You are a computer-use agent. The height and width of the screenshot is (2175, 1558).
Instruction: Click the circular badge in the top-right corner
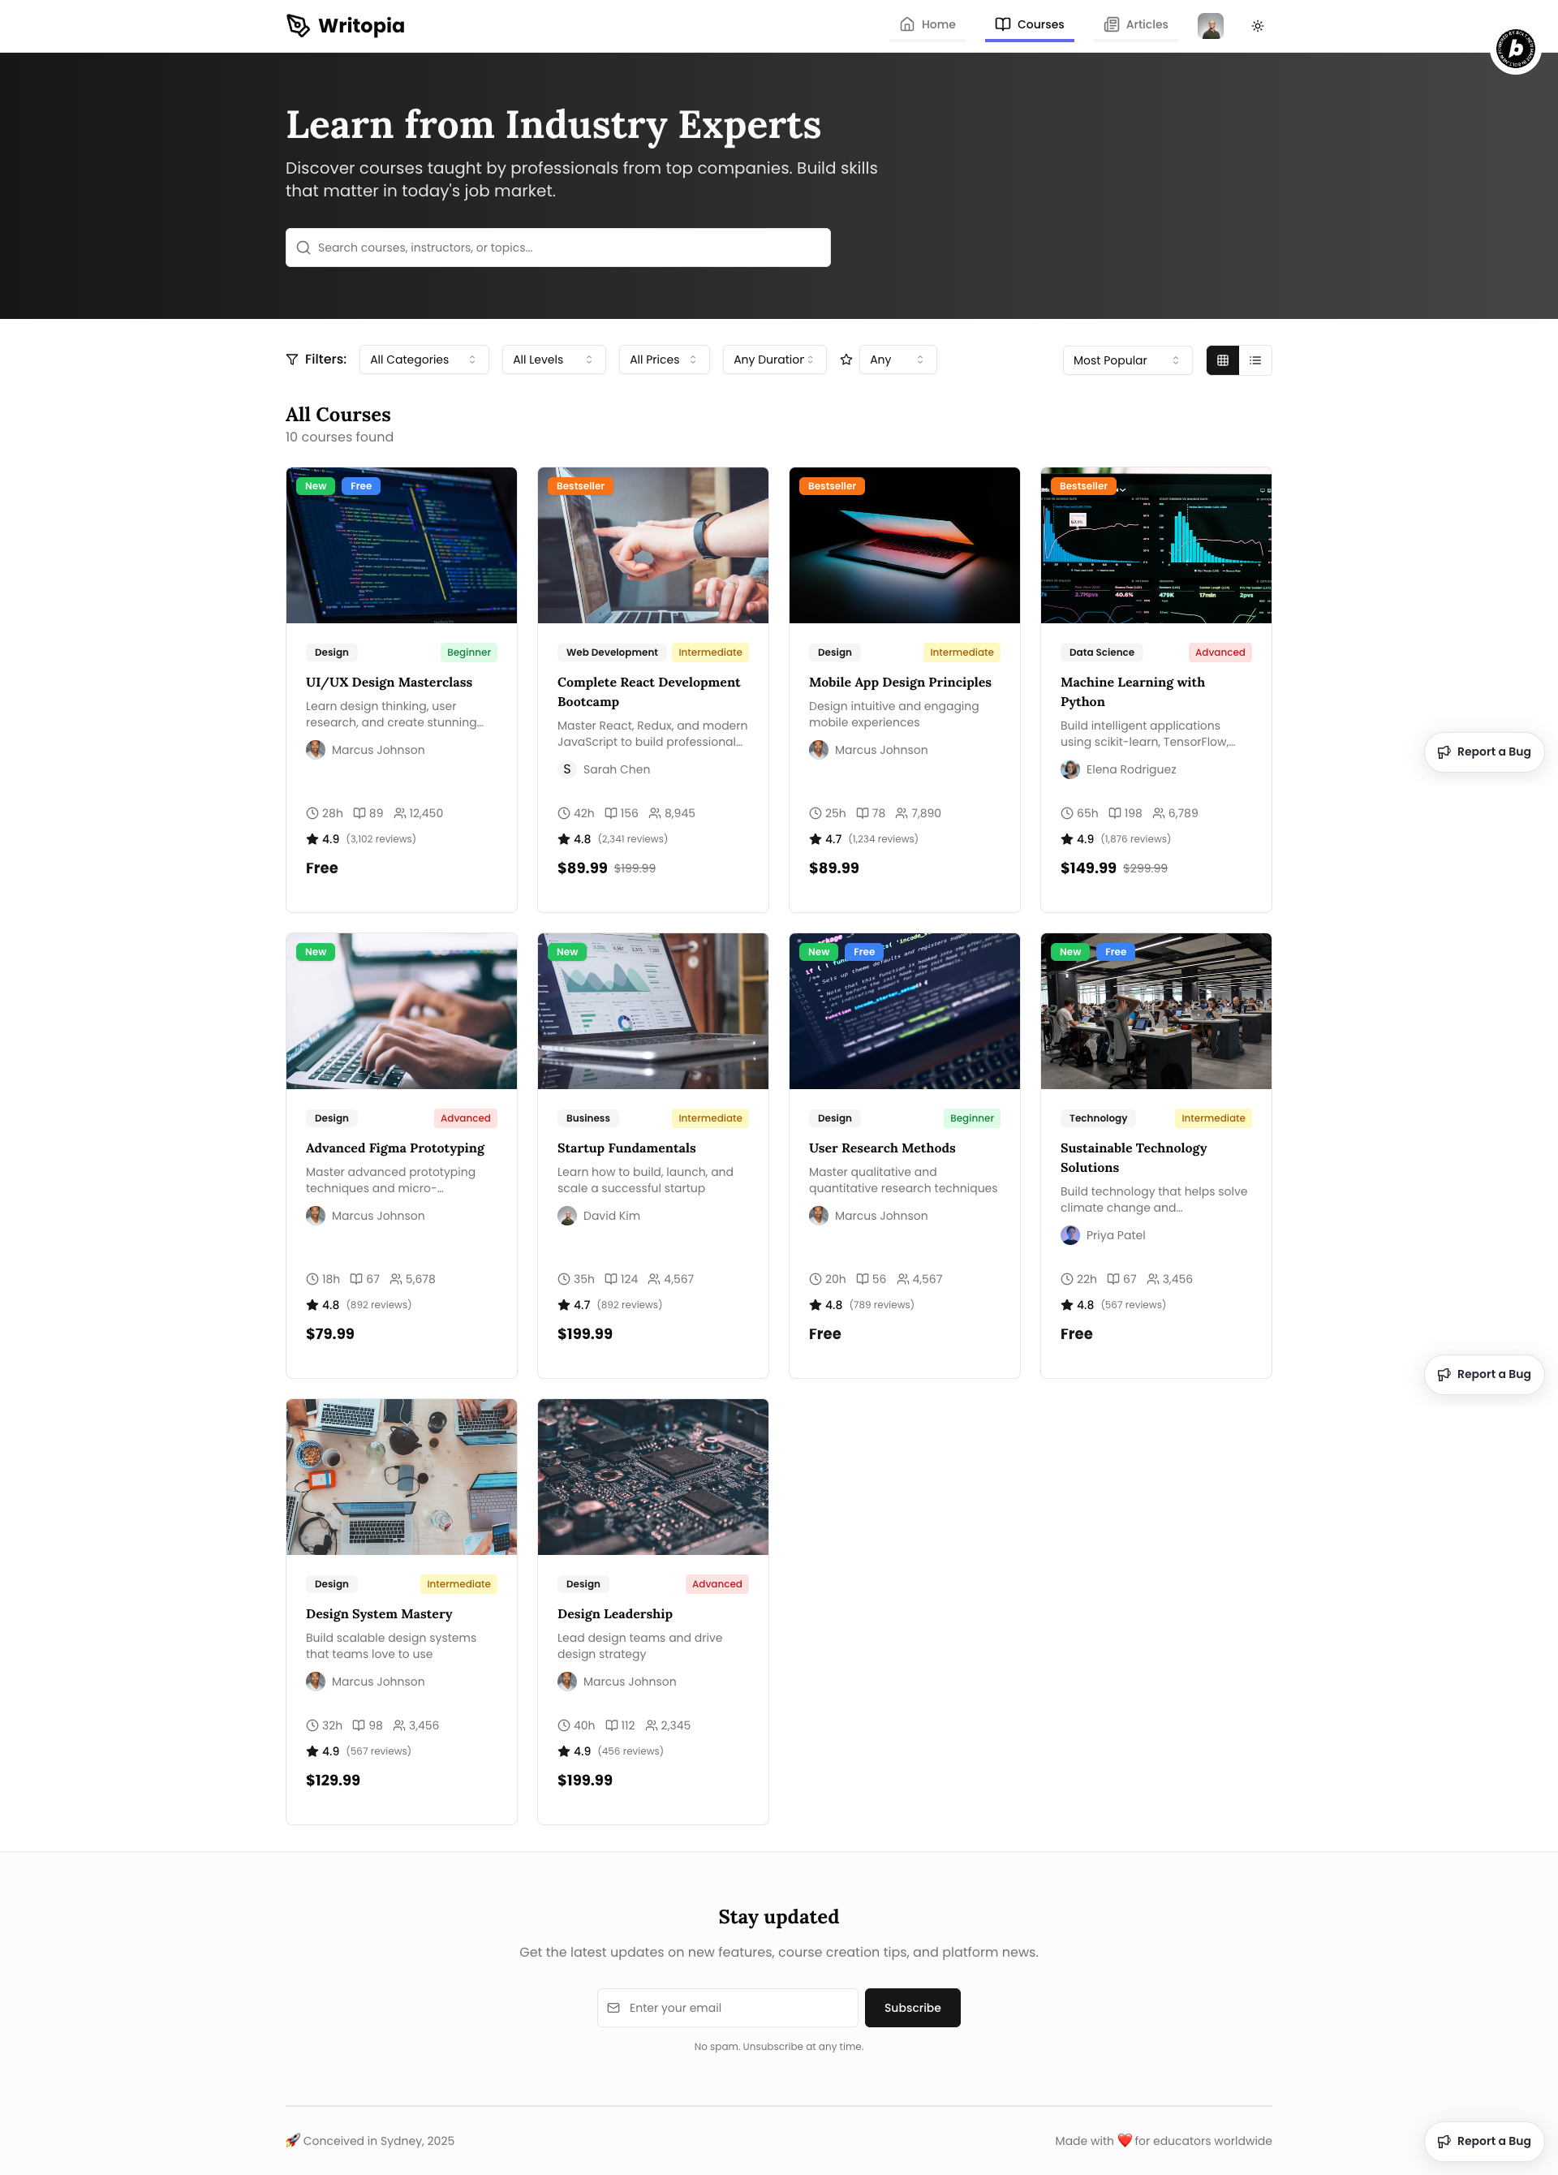(x=1515, y=48)
